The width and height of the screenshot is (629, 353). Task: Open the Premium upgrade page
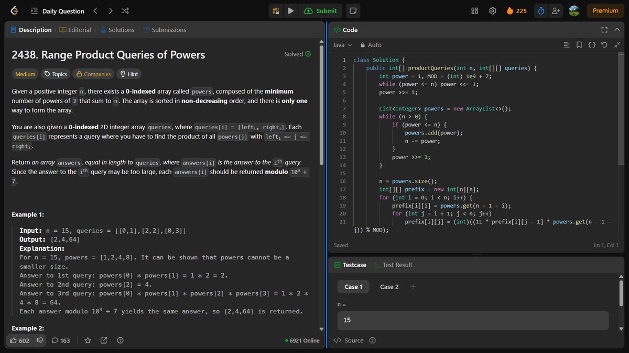pos(605,10)
